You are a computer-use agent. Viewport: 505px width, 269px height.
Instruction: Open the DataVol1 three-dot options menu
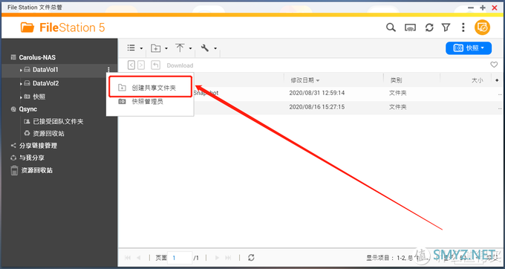pos(108,70)
